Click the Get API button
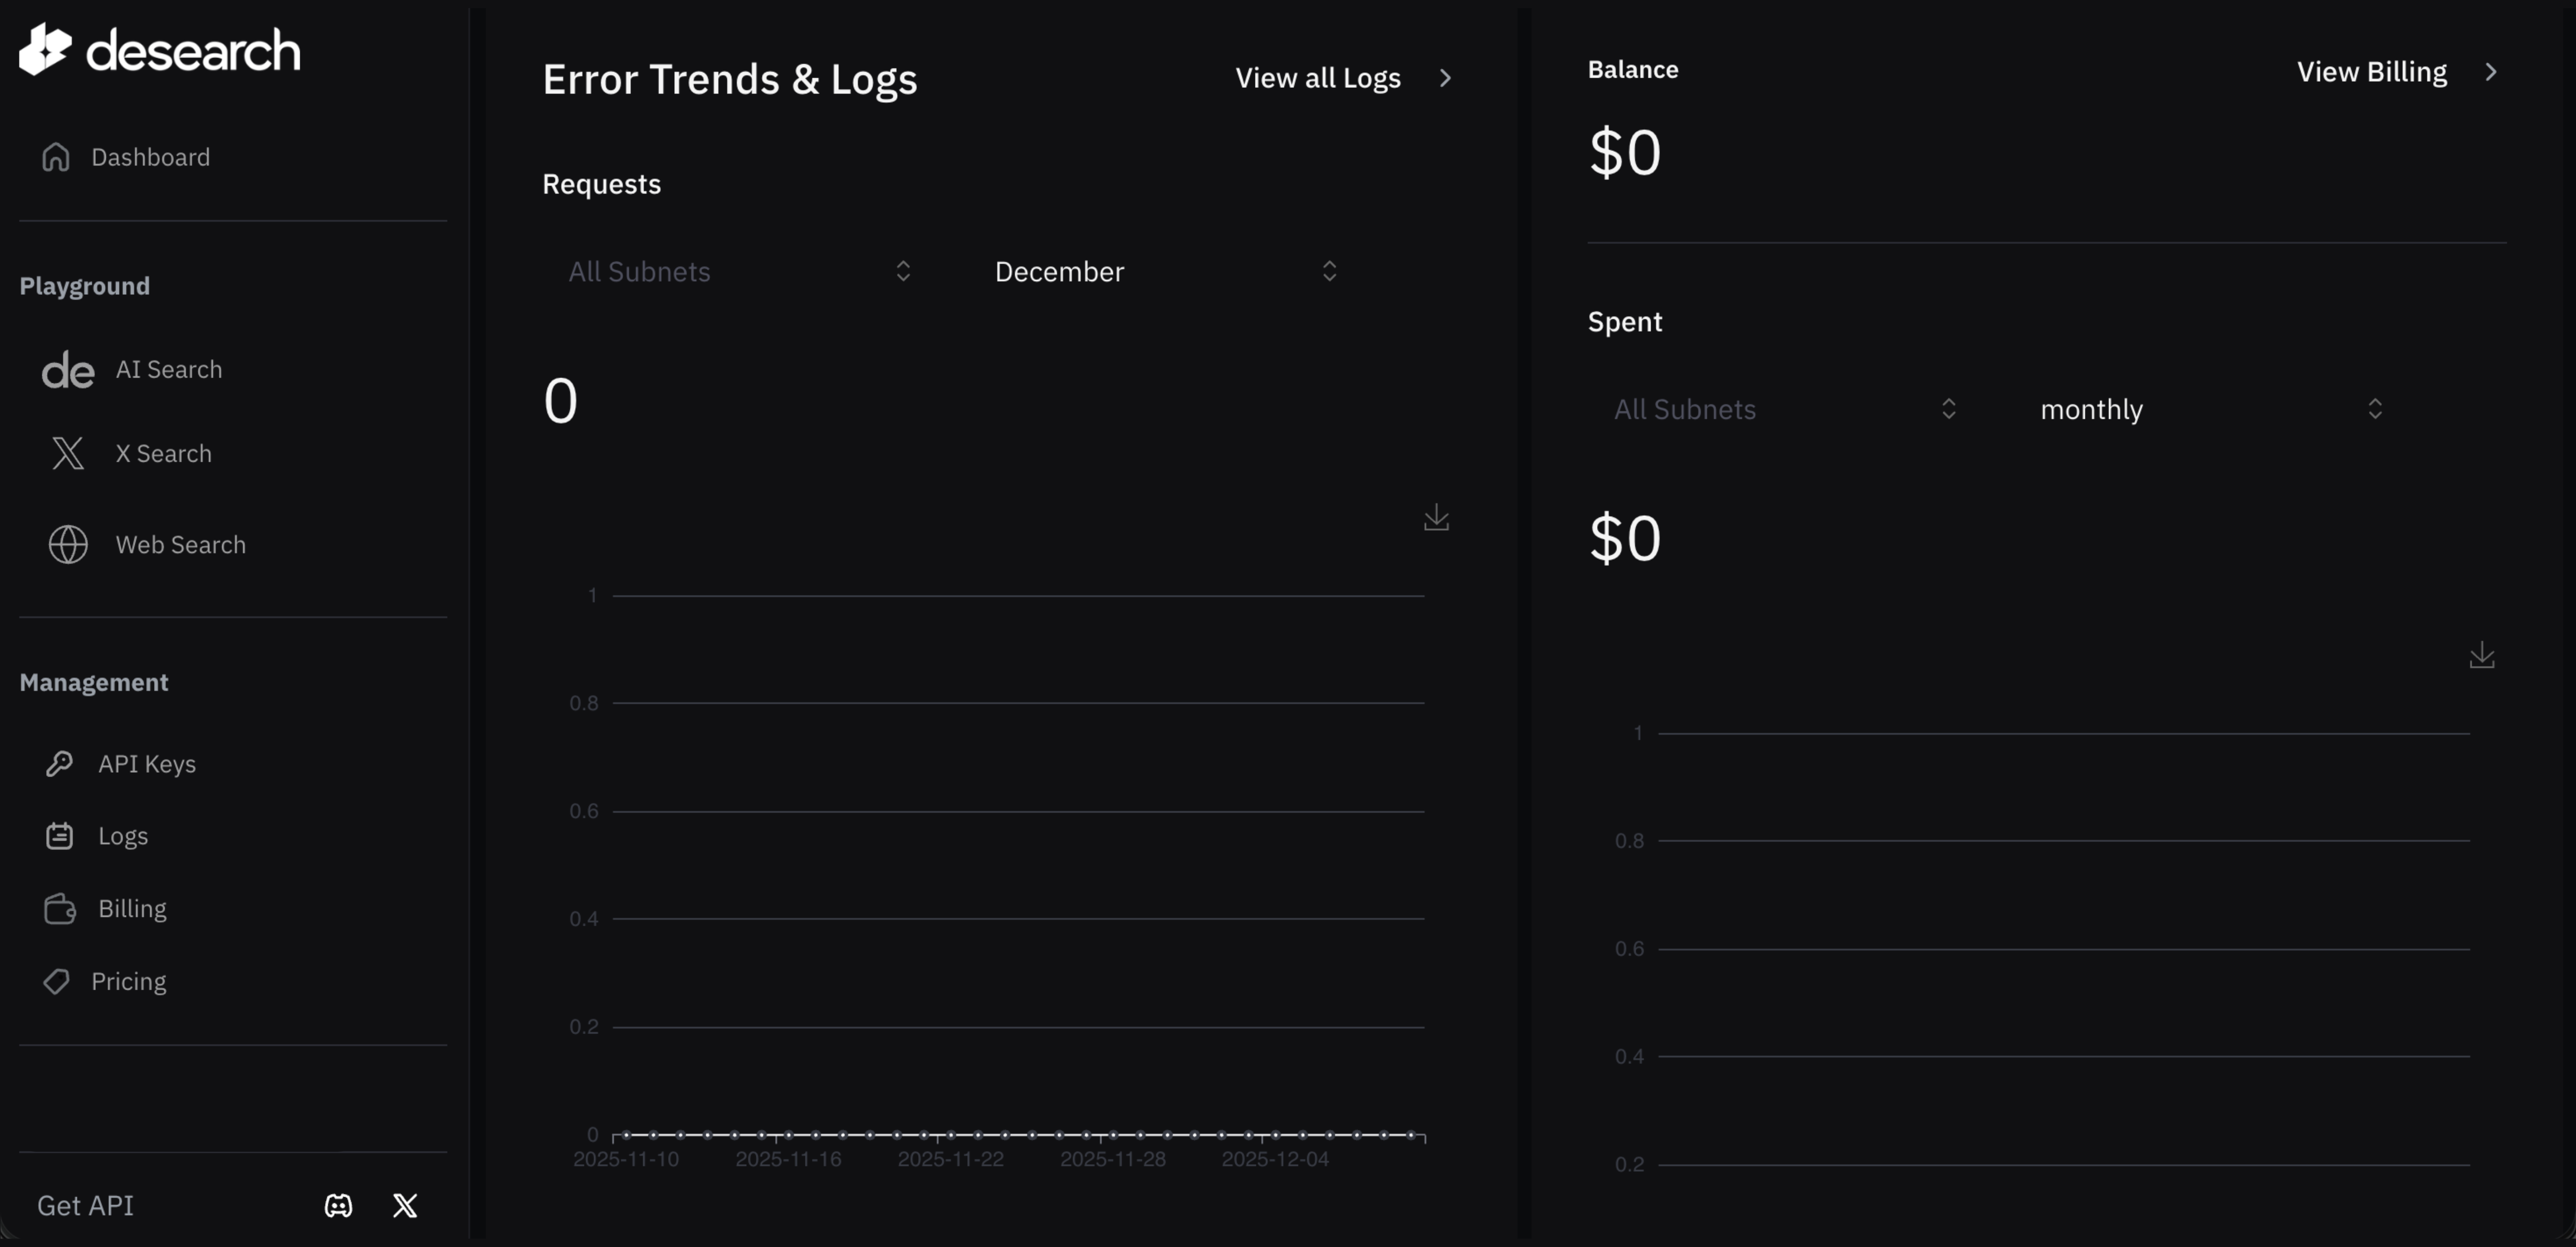 pyautogui.click(x=85, y=1205)
